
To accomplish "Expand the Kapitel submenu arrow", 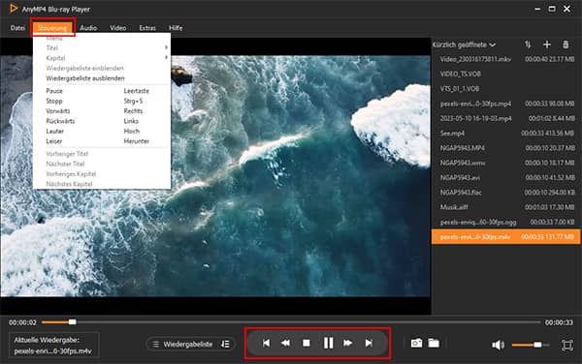I will coord(166,58).
